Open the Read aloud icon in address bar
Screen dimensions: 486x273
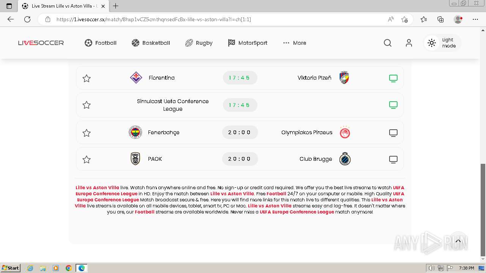(x=391, y=19)
